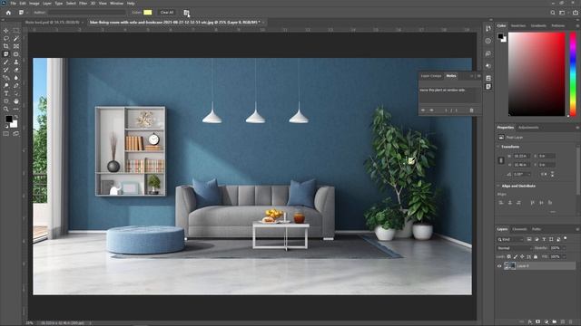Go to previous note arrow in Notes panel
The width and height of the screenshot is (581, 326).
coord(423,110)
